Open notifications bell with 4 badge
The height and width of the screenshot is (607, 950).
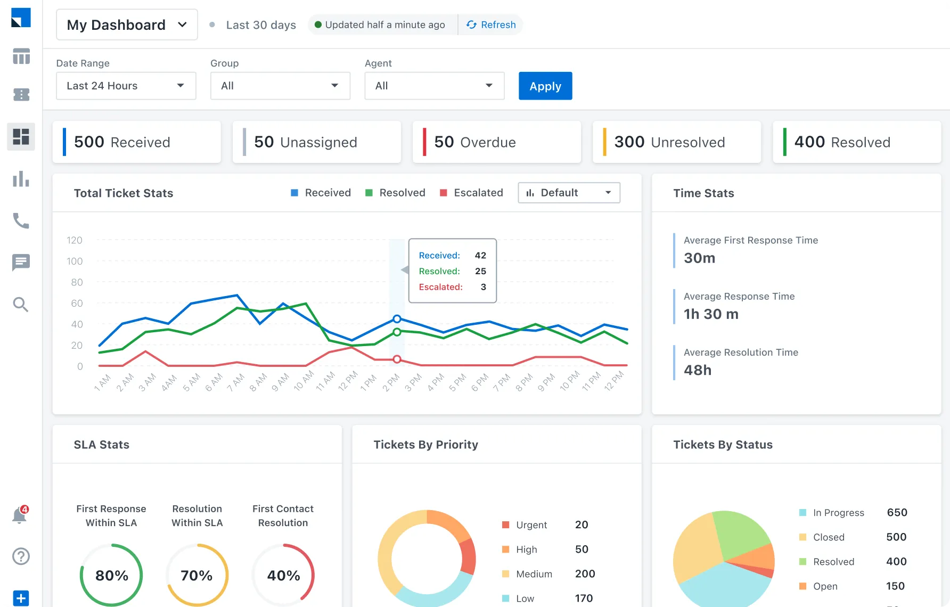(x=20, y=515)
